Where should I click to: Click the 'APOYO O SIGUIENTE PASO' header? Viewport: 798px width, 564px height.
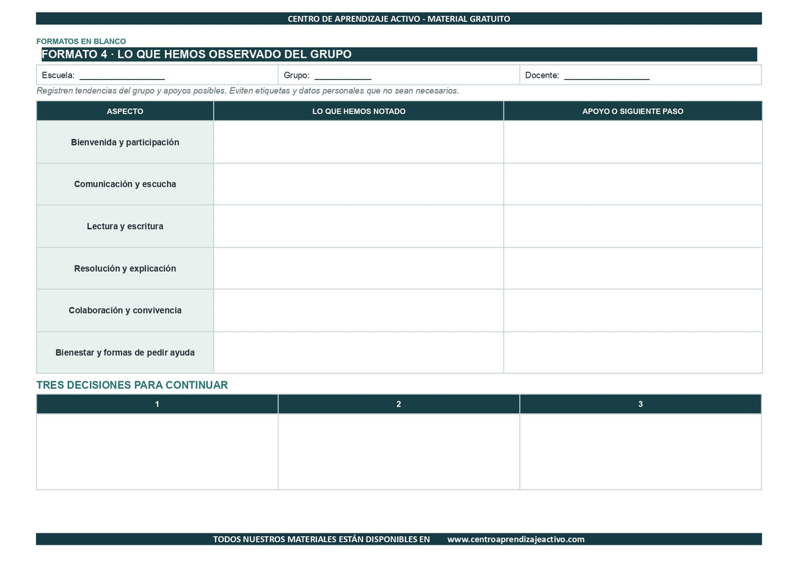(x=633, y=111)
